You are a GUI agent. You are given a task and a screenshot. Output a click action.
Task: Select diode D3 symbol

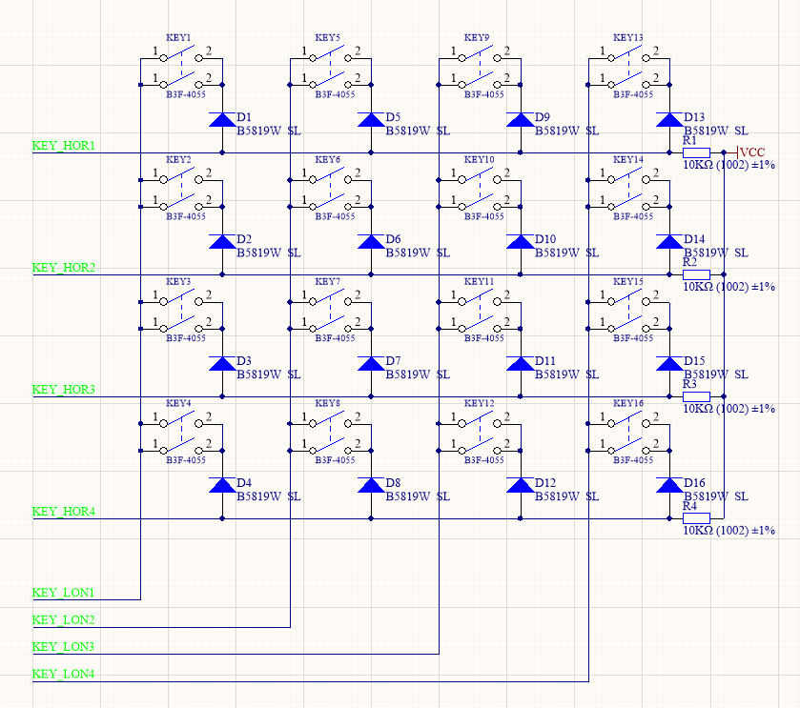point(222,363)
